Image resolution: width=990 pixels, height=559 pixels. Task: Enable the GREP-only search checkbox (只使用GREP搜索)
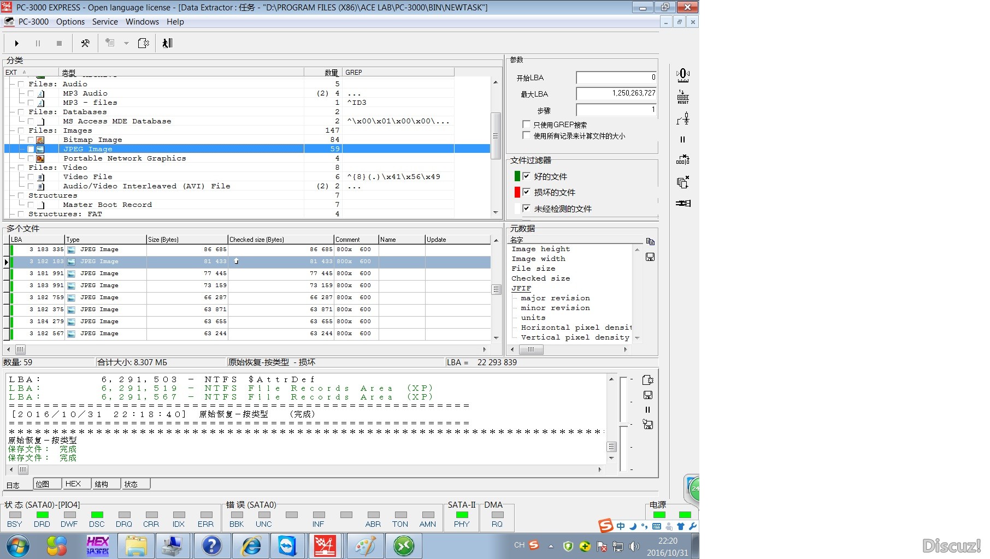(x=527, y=124)
